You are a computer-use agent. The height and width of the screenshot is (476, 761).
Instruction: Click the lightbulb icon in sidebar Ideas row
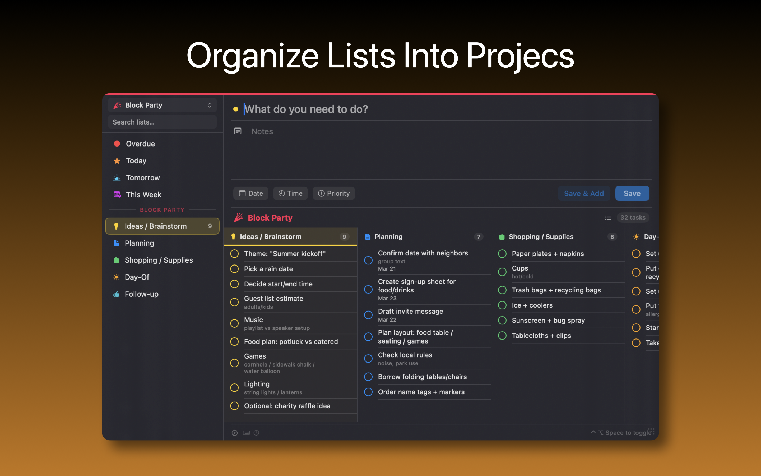coord(116,226)
